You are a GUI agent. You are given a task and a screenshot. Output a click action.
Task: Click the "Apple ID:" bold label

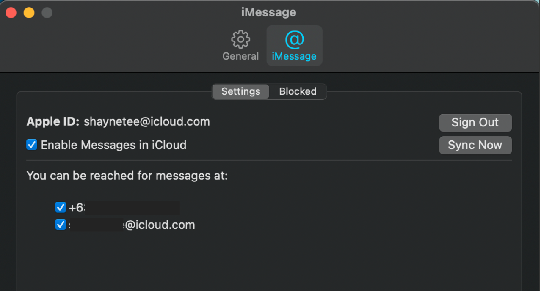[x=53, y=122]
